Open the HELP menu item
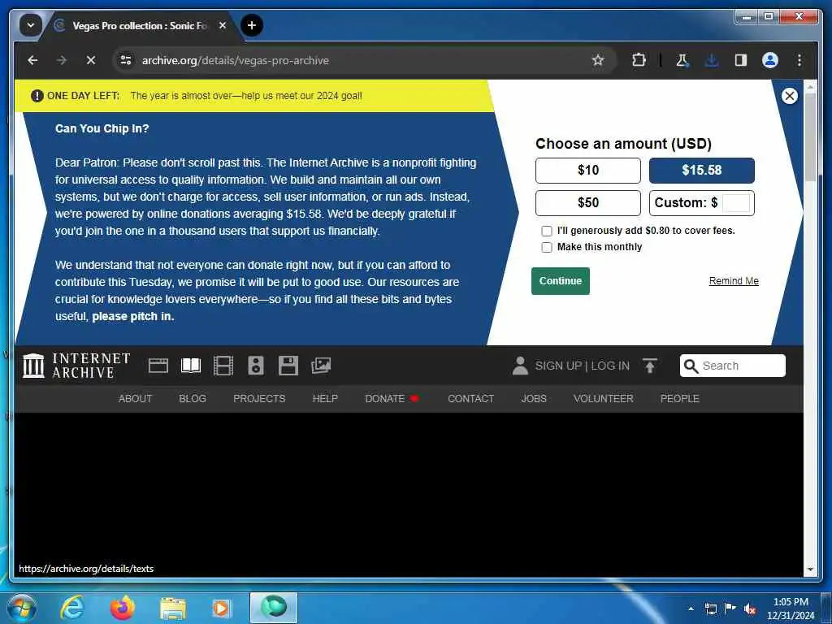832x624 pixels. pyautogui.click(x=325, y=398)
